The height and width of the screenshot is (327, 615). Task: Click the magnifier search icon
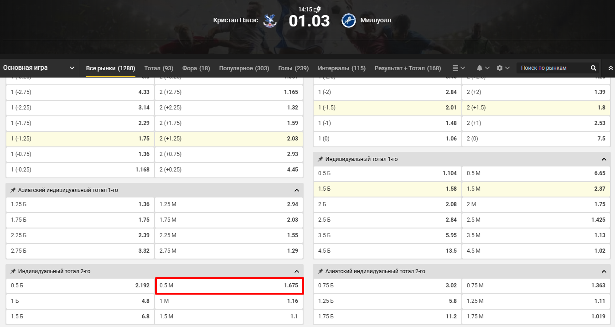tap(594, 68)
